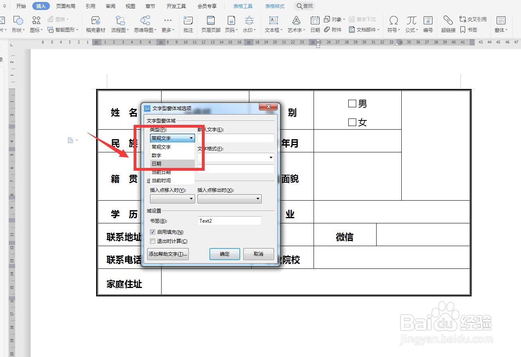Select the 微信 table cell
Viewport: 521px width, 357px height.
[345, 235]
